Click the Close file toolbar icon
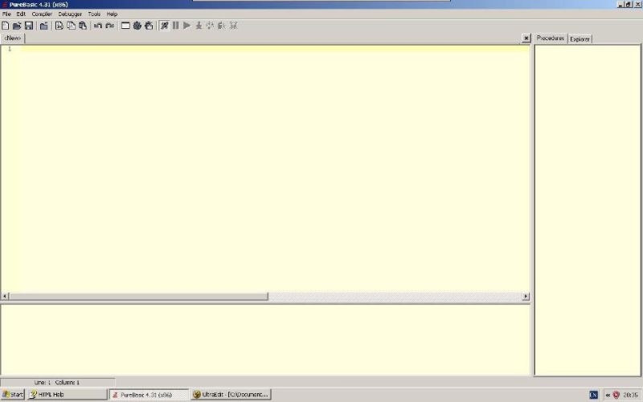The height and width of the screenshot is (402, 643). 44,26
